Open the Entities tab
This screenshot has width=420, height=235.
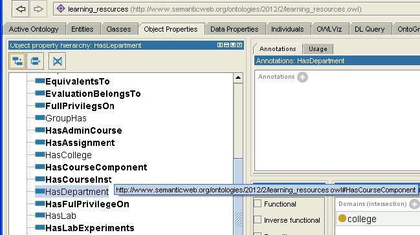click(82, 29)
